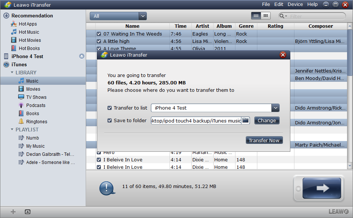Open Declan Galbraith playlist
The width and height of the screenshot is (353, 218).
50,154
